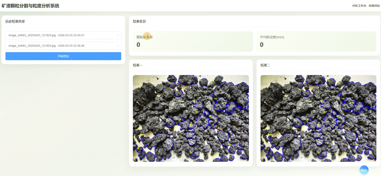The width and height of the screenshot is (381, 176).
Task: Click the 结果二 segmented slag image
Action: pos(318,118)
